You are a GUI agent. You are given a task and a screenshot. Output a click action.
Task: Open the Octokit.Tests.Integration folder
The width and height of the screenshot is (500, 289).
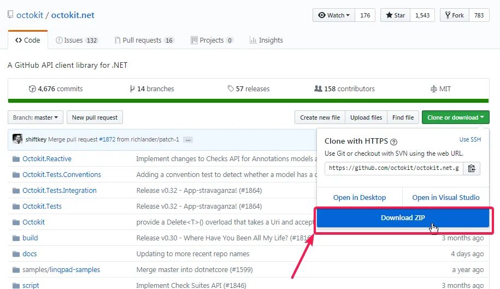(x=60, y=191)
